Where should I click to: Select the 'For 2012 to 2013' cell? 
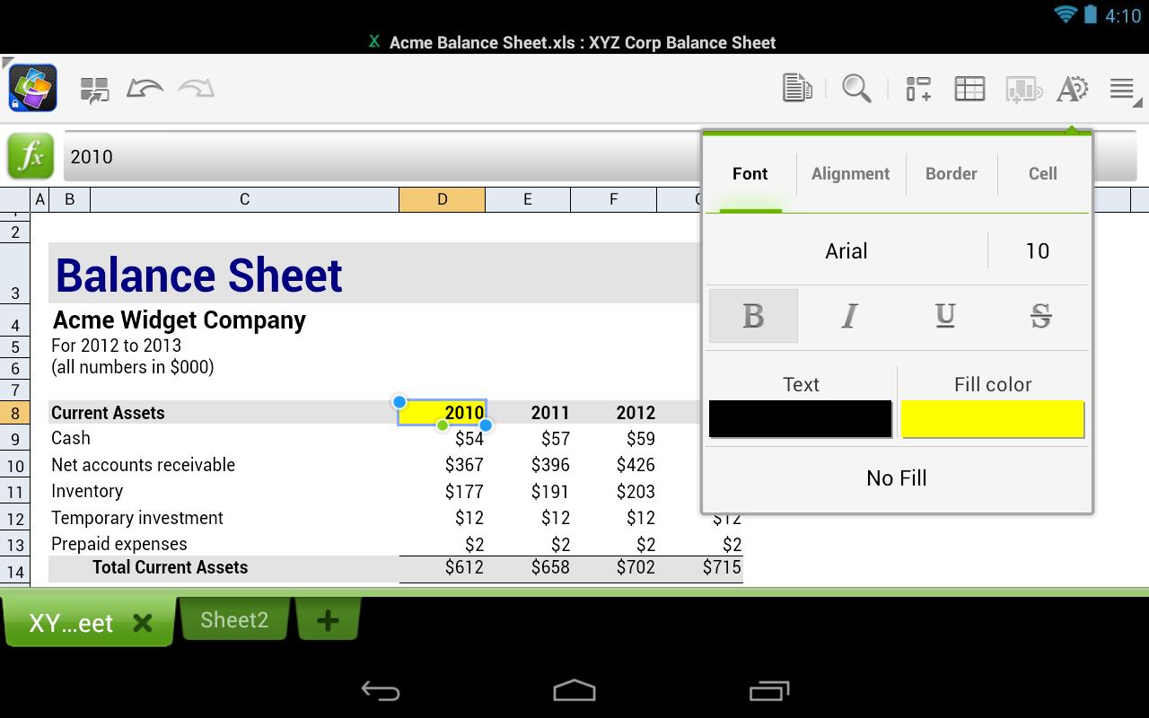click(117, 346)
